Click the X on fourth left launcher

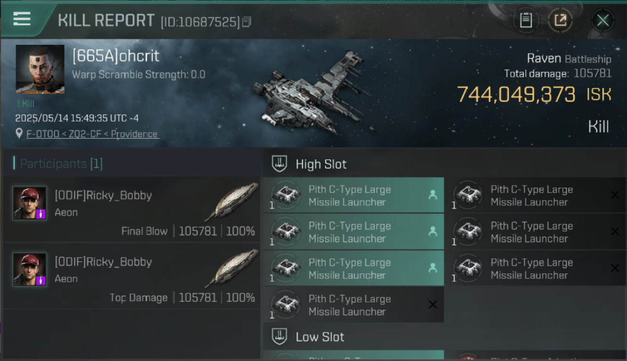[x=433, y=305]
